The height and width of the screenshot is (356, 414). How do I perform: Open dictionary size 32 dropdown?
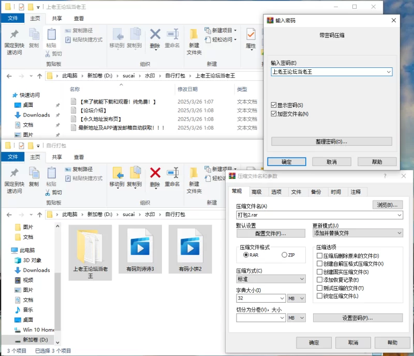tap(282, 298)
